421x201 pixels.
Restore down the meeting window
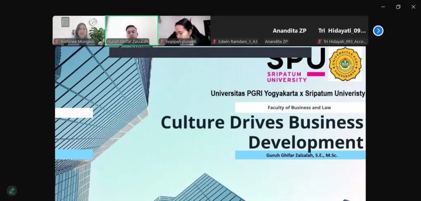(398, 7)
